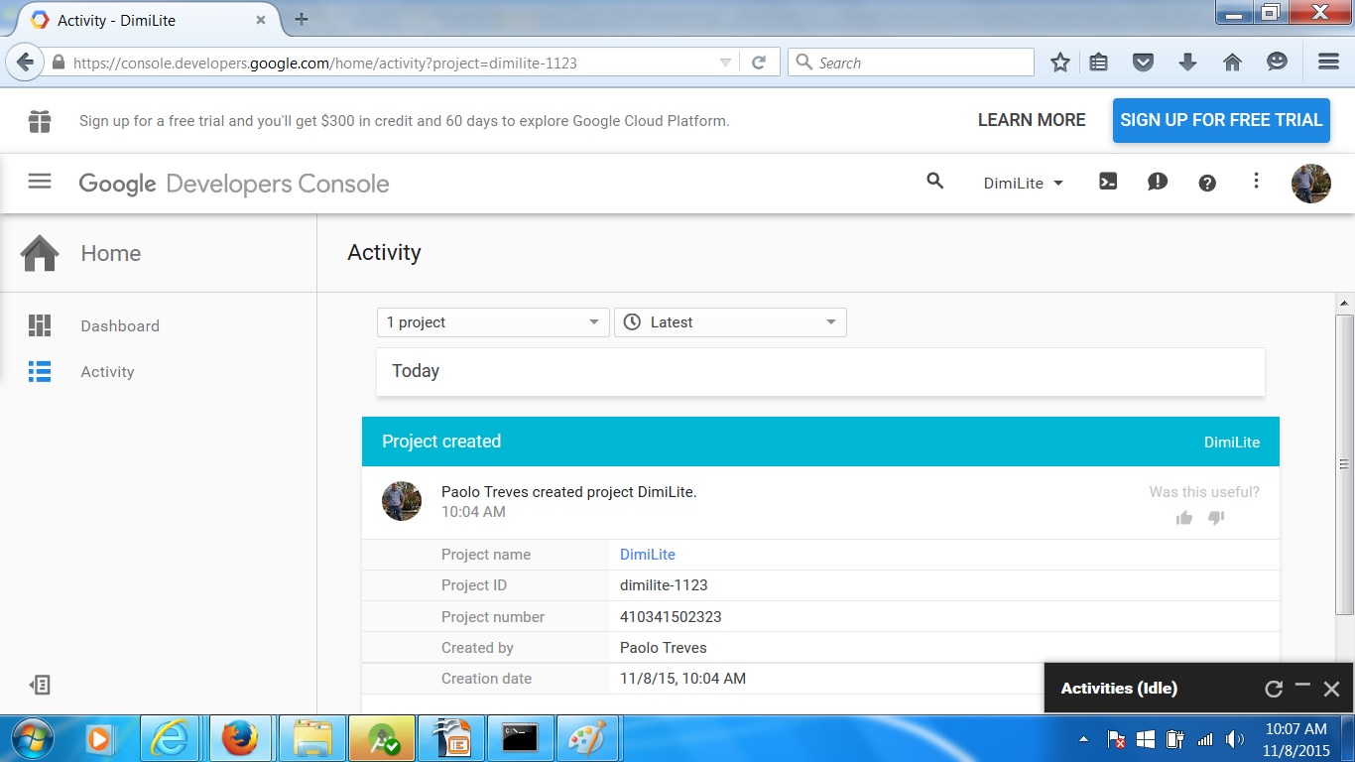Open the help question mark icon
Screen dimensions: 1355x762
[x=1207, y=183]
